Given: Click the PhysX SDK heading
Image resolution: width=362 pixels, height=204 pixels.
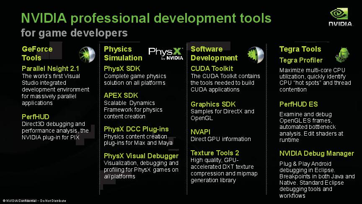Looking at the screenshot, I should pyautogui.click(x=122, y=68).
